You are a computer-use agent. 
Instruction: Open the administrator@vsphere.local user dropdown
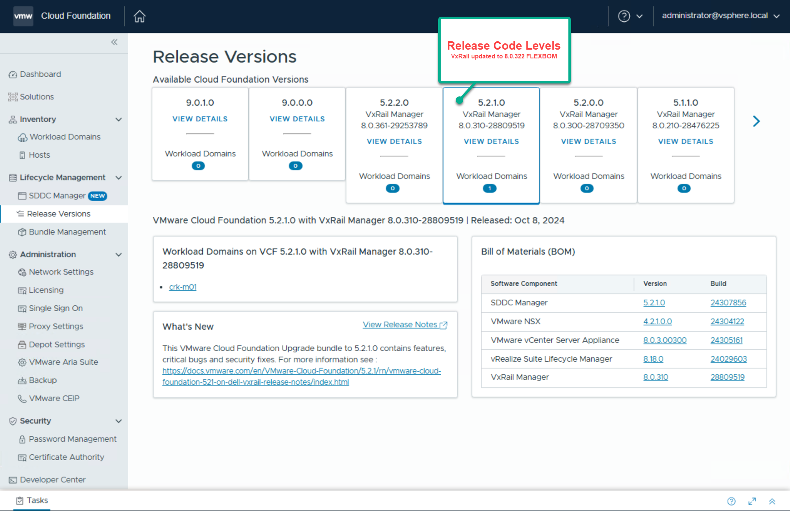[720, 16]
